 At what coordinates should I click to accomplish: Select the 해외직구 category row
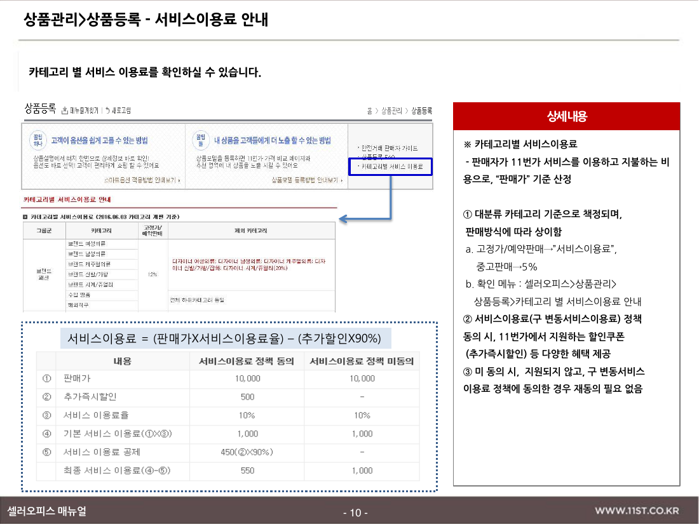[102, 306]
